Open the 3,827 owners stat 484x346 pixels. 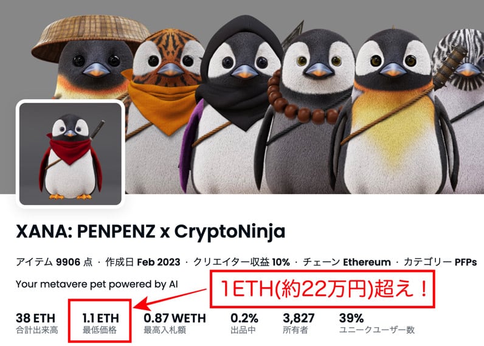tap(299, 323)
